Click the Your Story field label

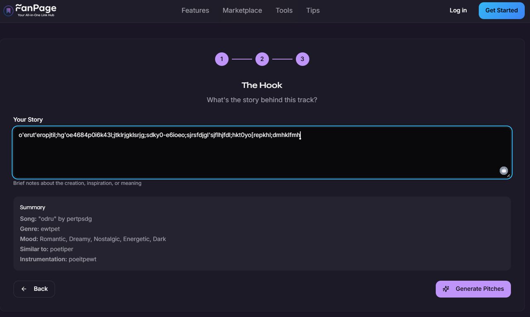[x=28, y=119]
